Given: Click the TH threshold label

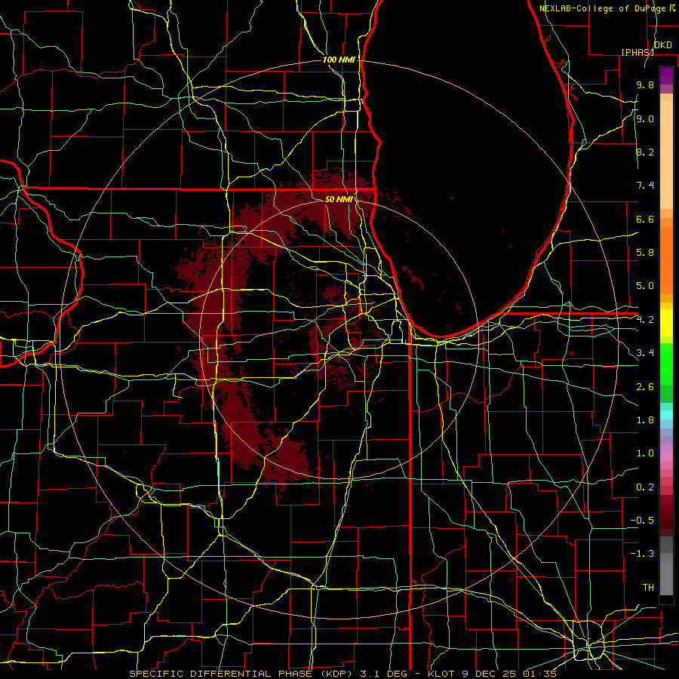Looking at the screenshot, I should (x=648, y=588).
